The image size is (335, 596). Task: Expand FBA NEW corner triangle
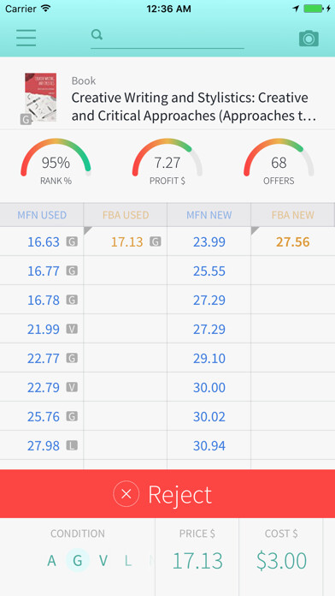255,230
